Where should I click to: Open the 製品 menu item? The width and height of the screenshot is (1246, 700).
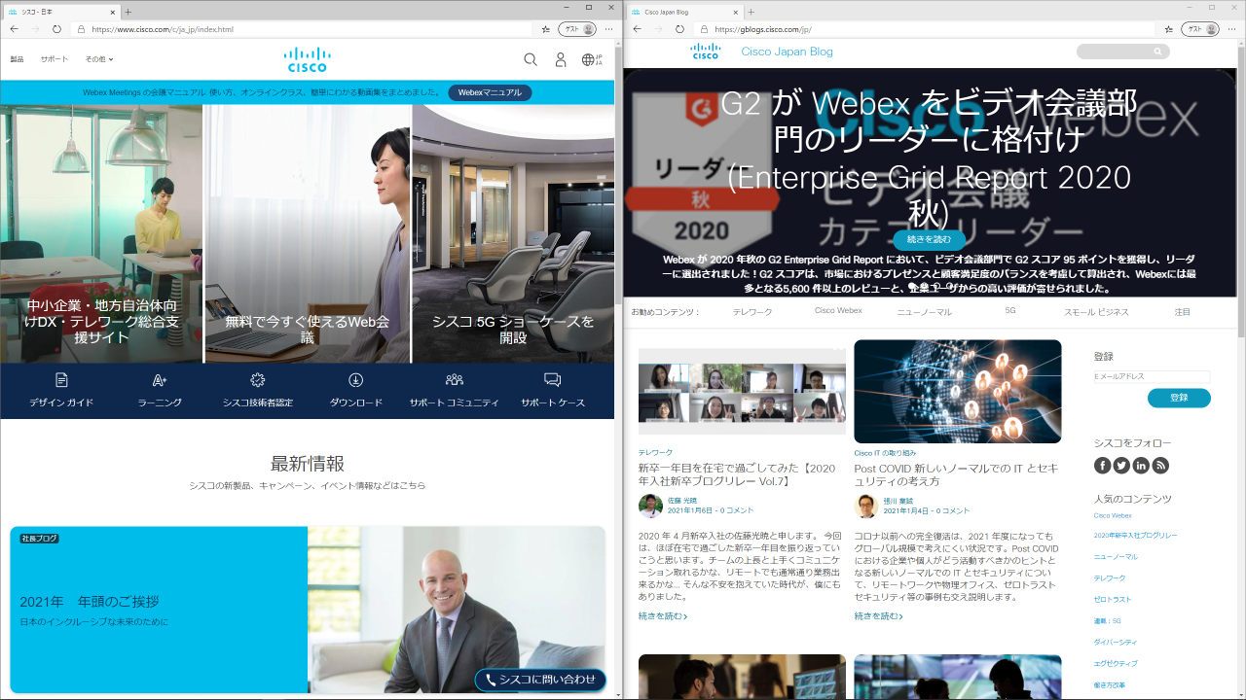[18, 59]
